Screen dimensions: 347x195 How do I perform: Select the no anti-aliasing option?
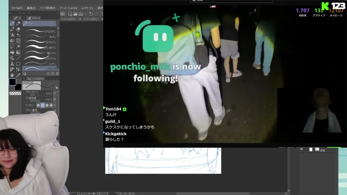[38, 105]
